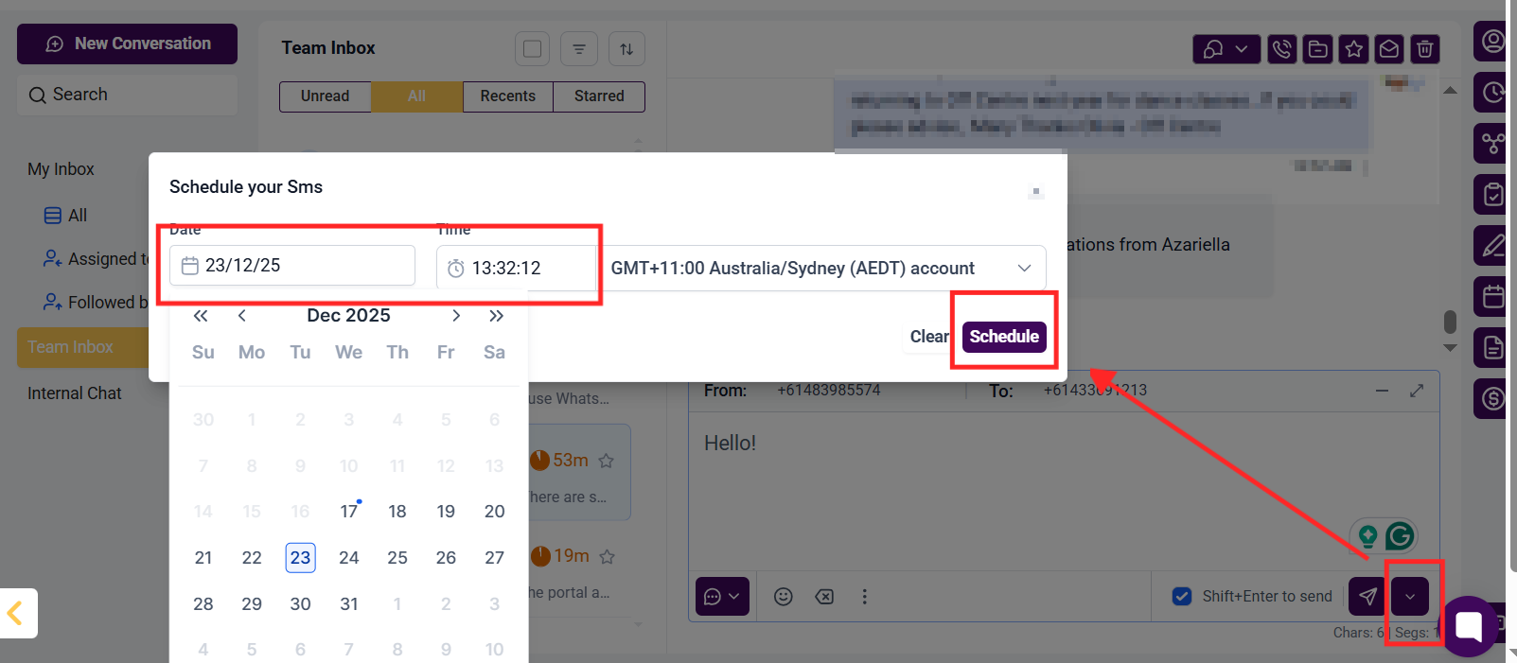Click the trash delete icon

point(1425,49)
